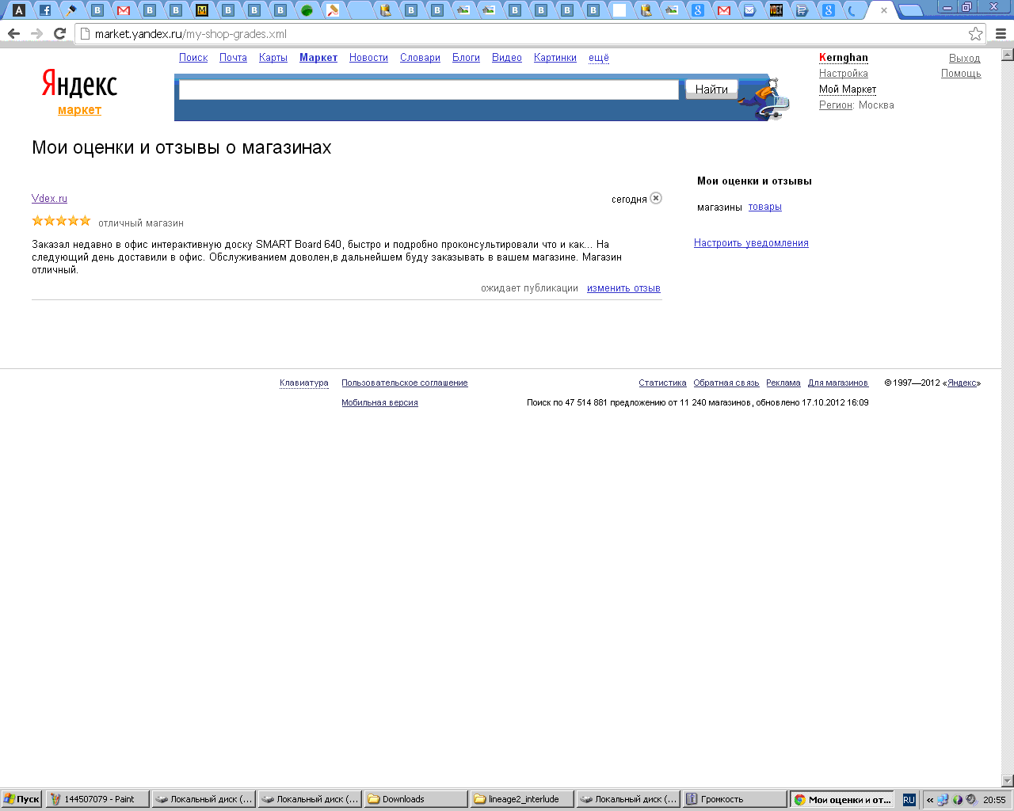Log out with the Выход link
The image size is (1014, 811).
[965, 59]
